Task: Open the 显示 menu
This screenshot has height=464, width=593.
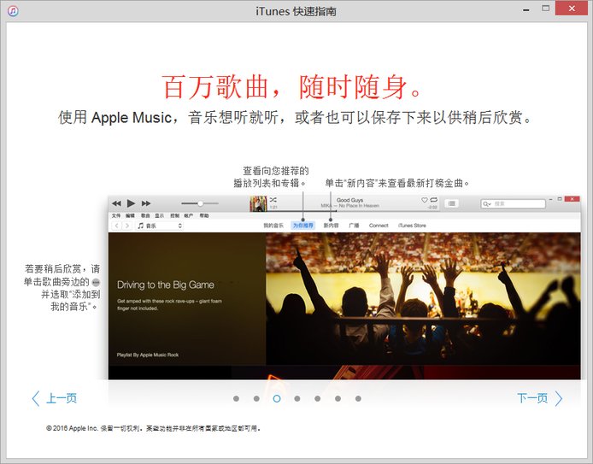Action: click(x=159, y=215)
